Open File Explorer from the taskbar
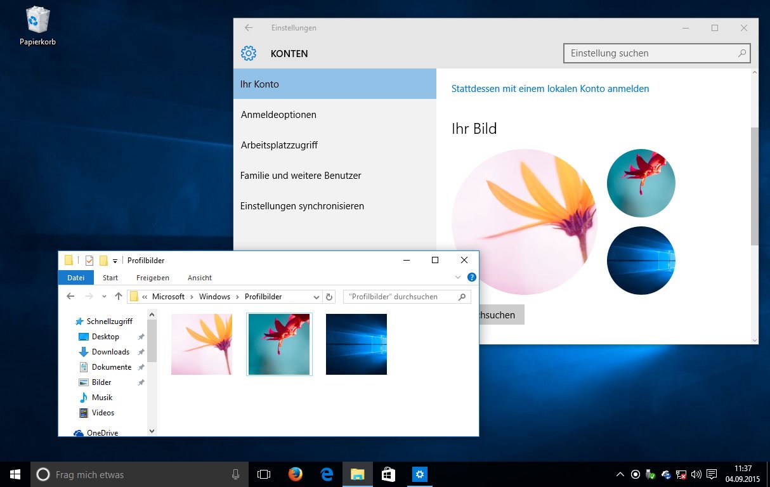 coord(357,474)
